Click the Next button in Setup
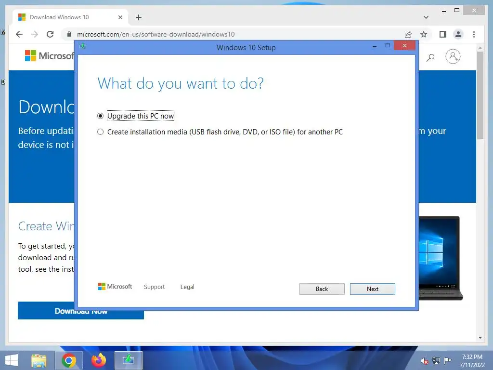Viewport: 493px width, 370px height. tap(372, 289)
